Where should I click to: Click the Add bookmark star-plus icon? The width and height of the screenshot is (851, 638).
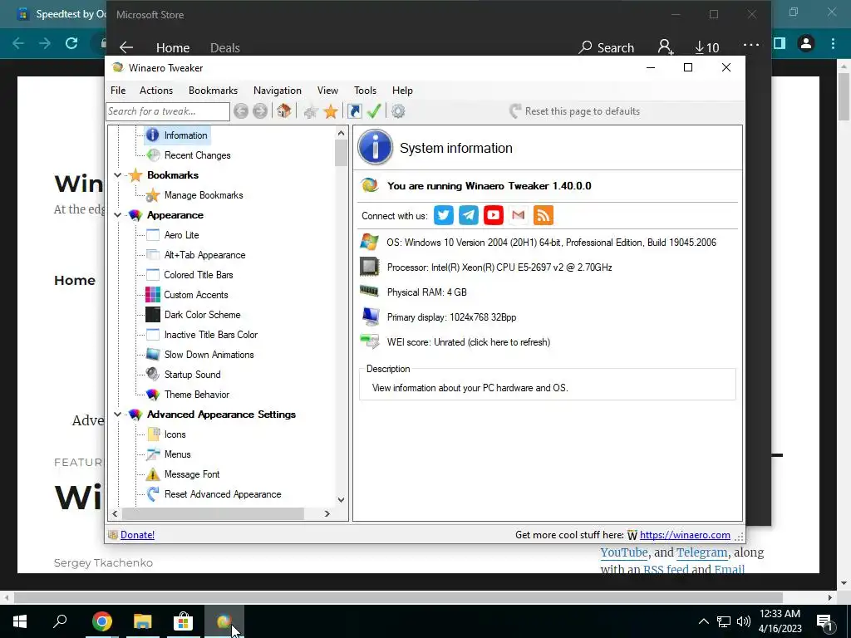tap(311, 112)
